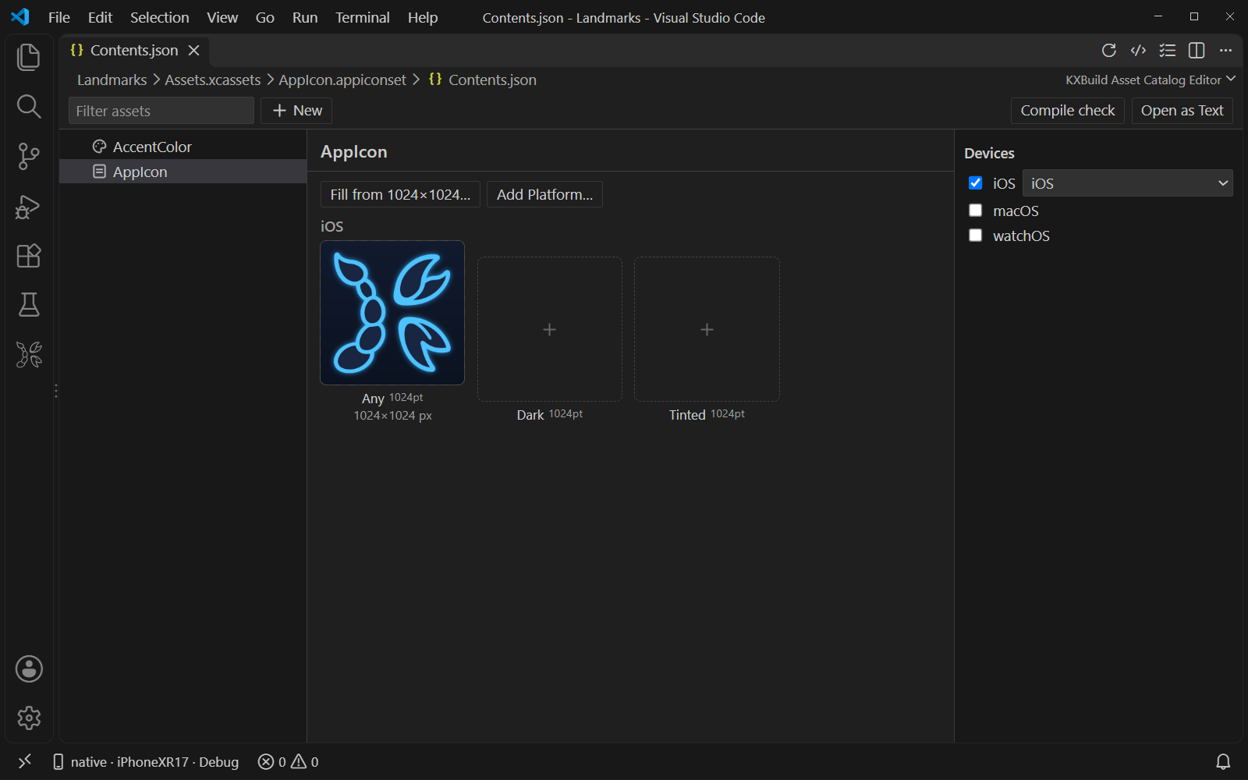Add image to Dark 1024pt slot
Screen dimensions: 1248x780
550,329
